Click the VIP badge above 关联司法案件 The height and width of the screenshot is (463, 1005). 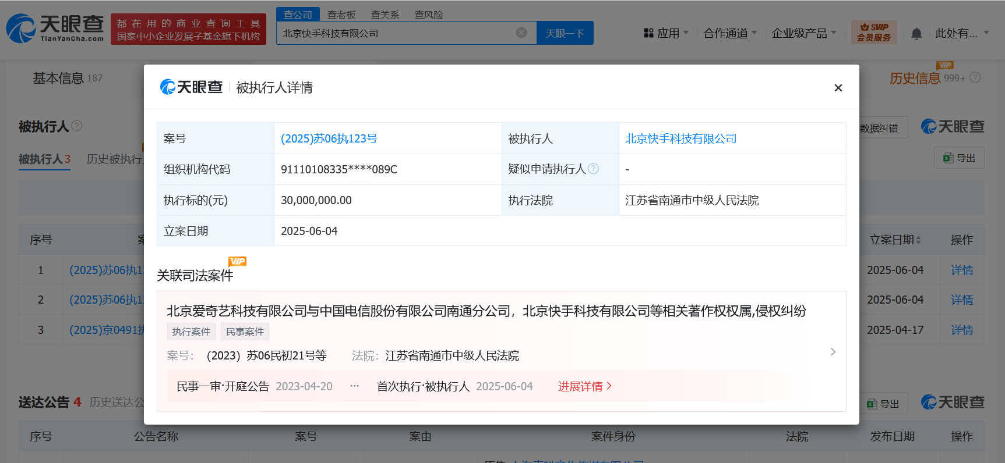(238, 261)
